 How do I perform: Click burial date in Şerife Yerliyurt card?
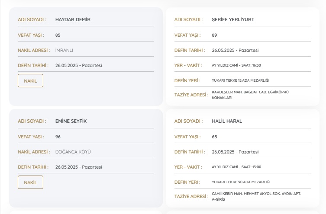tap(235, 50)
